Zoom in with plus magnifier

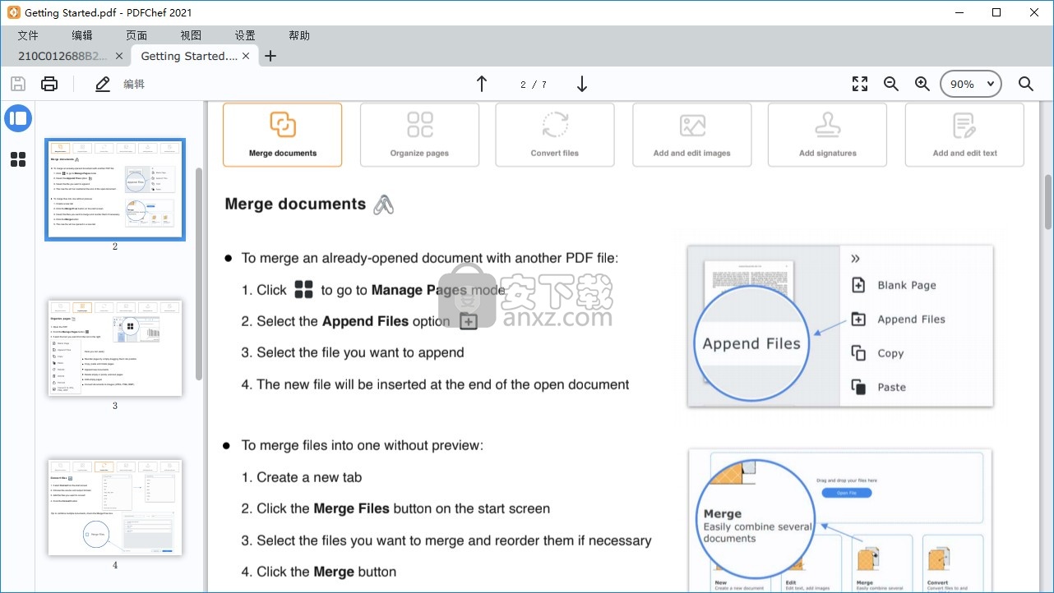point(922,84)
